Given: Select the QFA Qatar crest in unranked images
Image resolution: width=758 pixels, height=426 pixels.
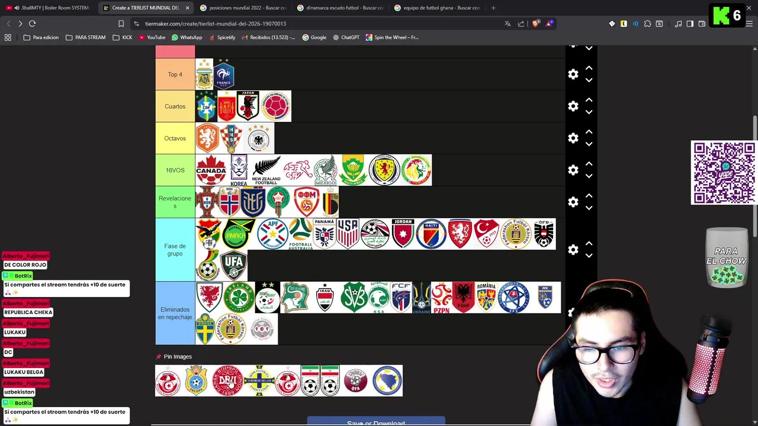Looking at the screenshot, I should click(355, 380).
